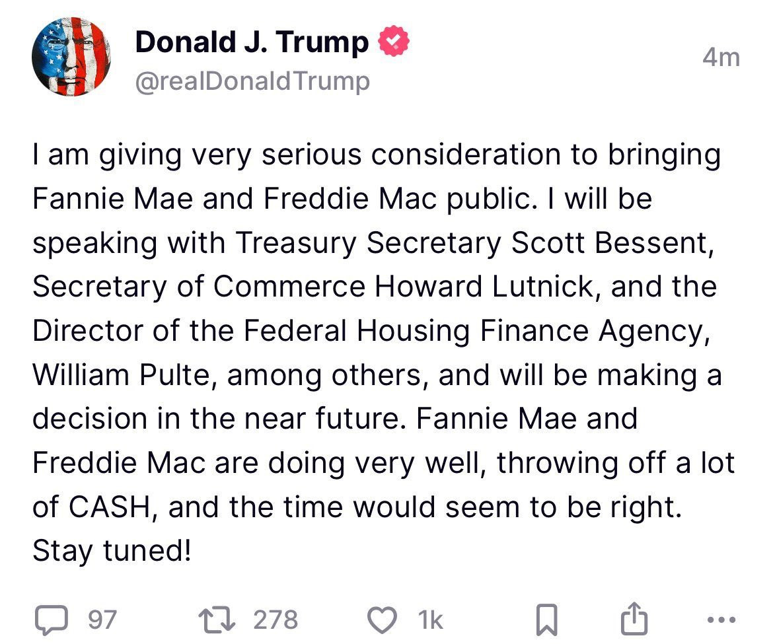The height and width of the screenshot is (644, 773).
Task: Like the post with the heart icon
Action: point(383,620)
